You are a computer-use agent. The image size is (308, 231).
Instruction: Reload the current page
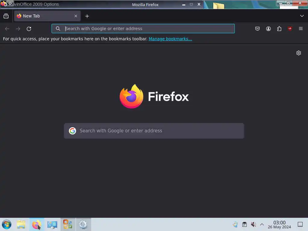click(29, 29)
